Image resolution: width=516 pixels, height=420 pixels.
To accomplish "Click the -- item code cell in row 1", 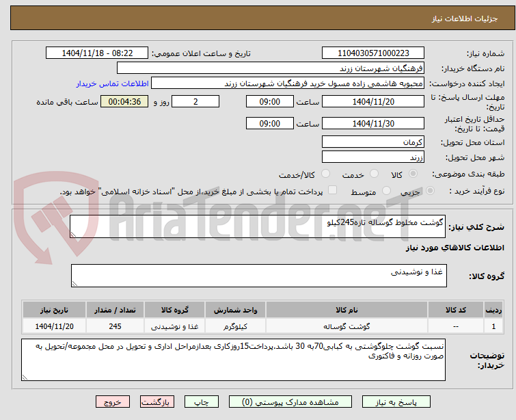I will coord(456,326).
